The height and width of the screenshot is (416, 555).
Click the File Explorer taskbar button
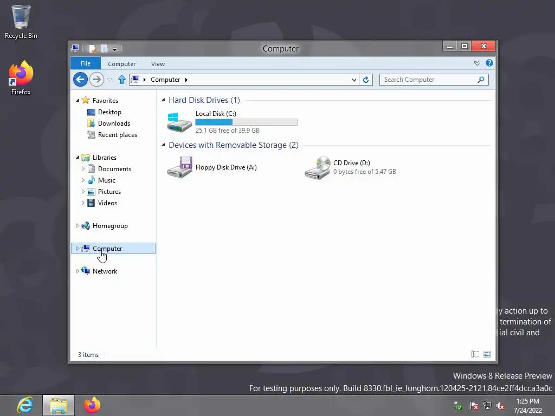tap(59, 405)
